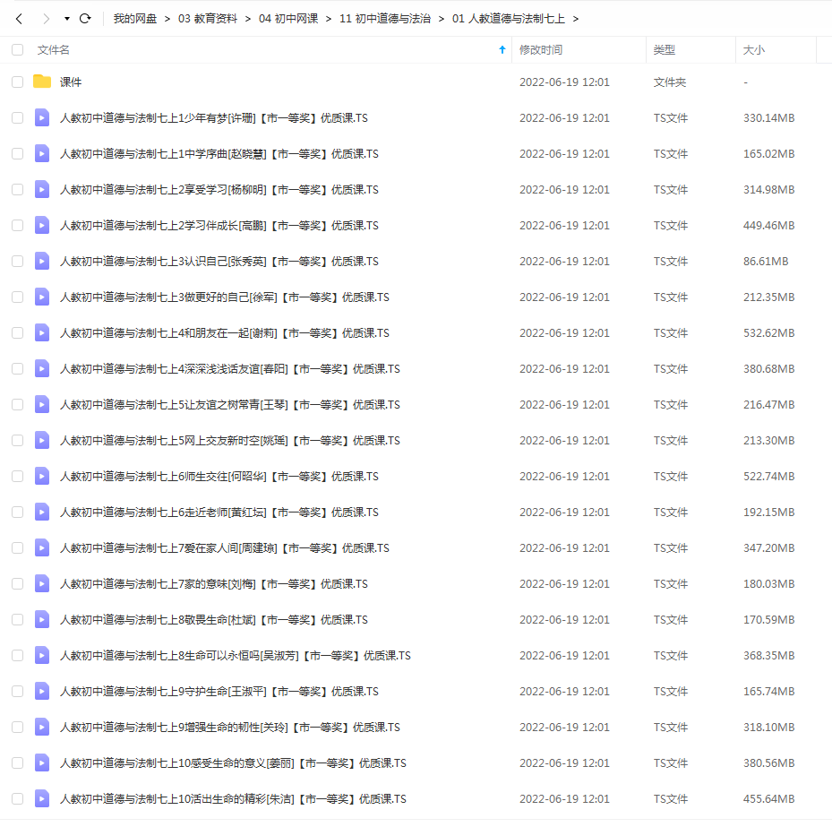Click the video icon next to 活出生命的精彩[朱洁]
The image size is (832, 827).
42,798
